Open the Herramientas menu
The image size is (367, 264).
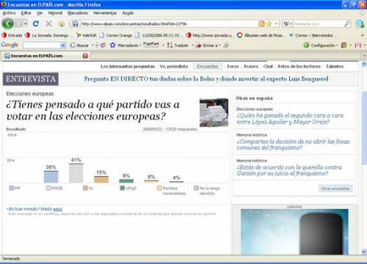coord(105,13)
